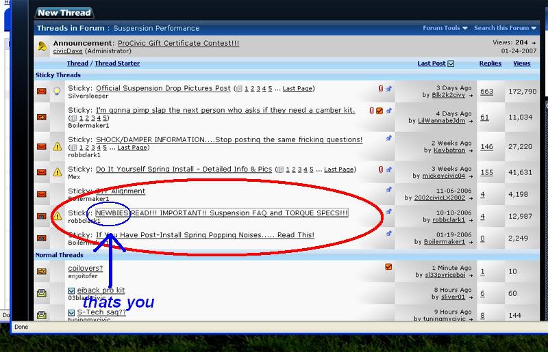The image size is (548, 352).
Task: Open the eiback pro kit thread
Action: tap(101, 290)
